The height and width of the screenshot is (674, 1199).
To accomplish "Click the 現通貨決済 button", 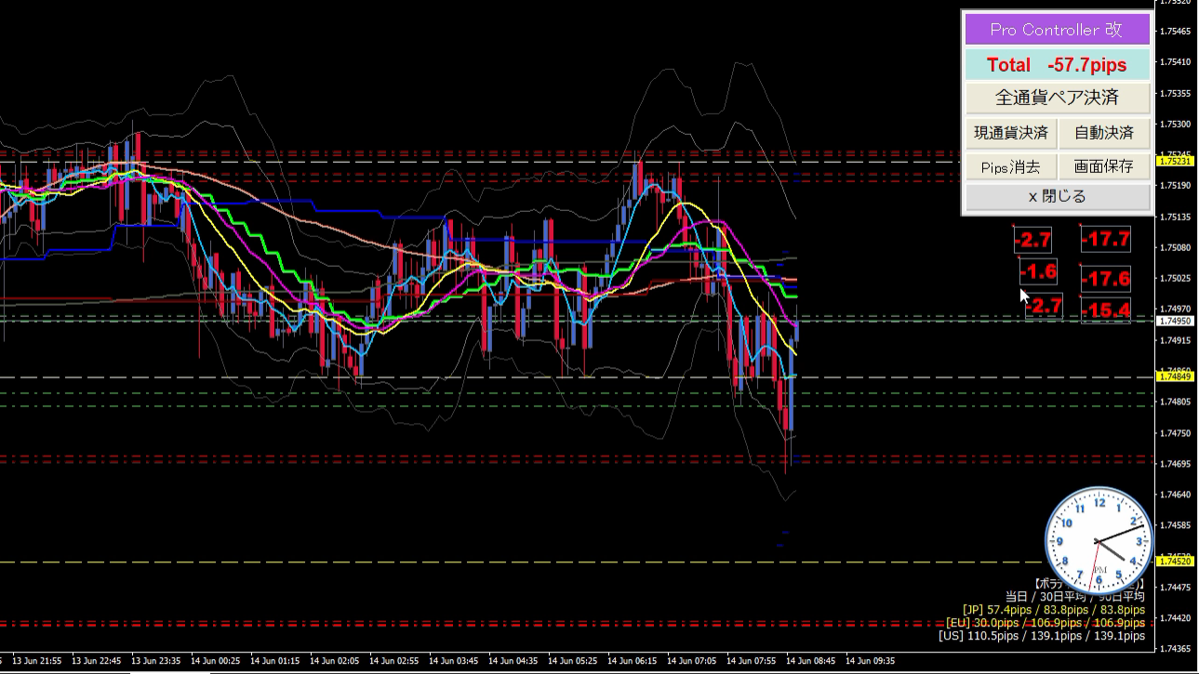I will [1011, 133].
